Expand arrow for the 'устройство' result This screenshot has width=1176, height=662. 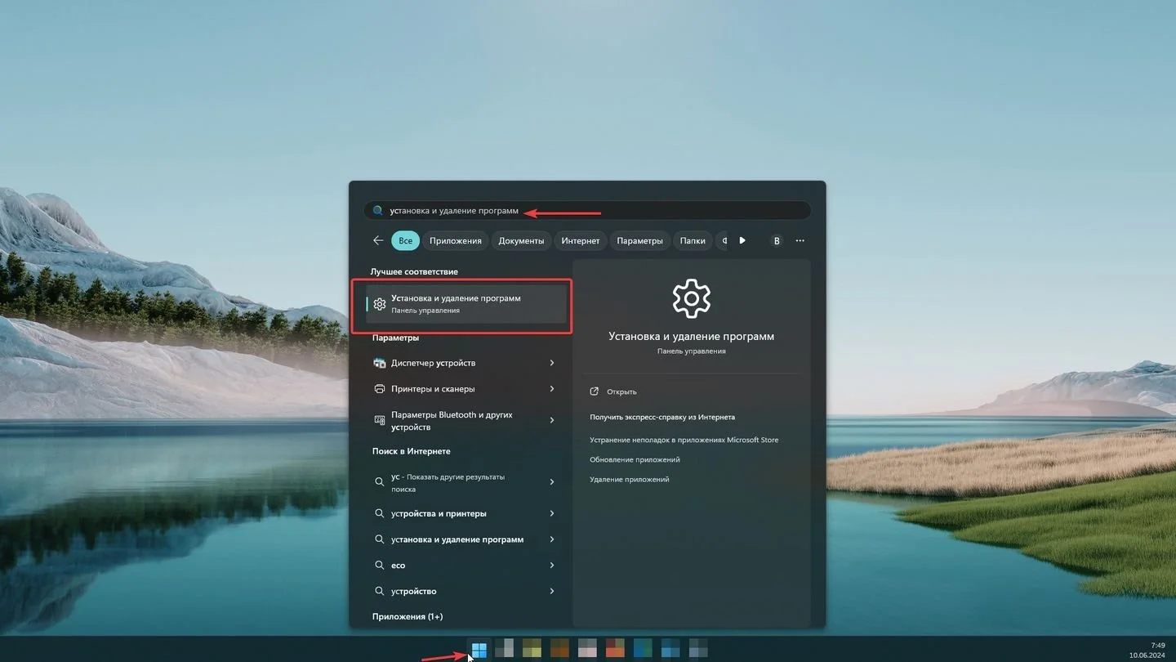(x=552, y=591)
